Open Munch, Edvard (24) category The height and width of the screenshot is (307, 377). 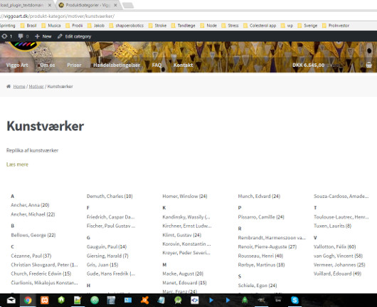[x=259, y=197]
